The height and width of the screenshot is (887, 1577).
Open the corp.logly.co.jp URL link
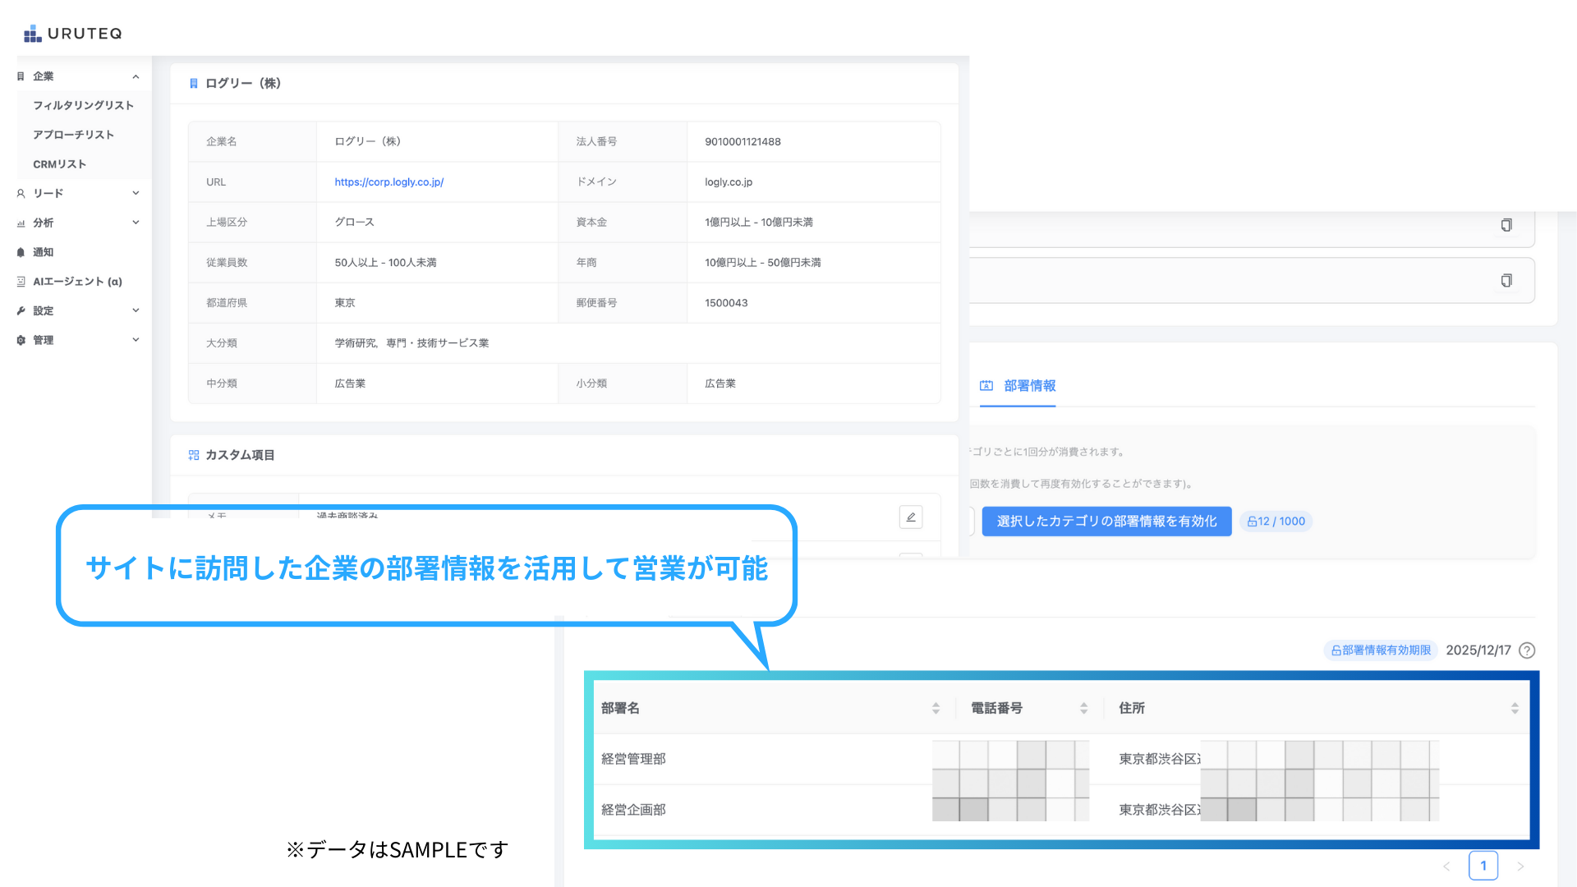(x=389, y=182)
